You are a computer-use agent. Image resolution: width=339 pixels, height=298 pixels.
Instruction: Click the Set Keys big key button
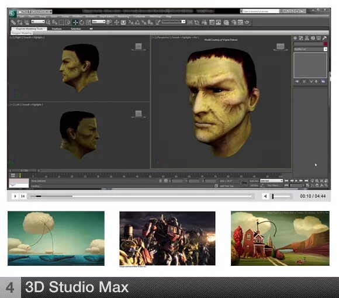[244, 183]
